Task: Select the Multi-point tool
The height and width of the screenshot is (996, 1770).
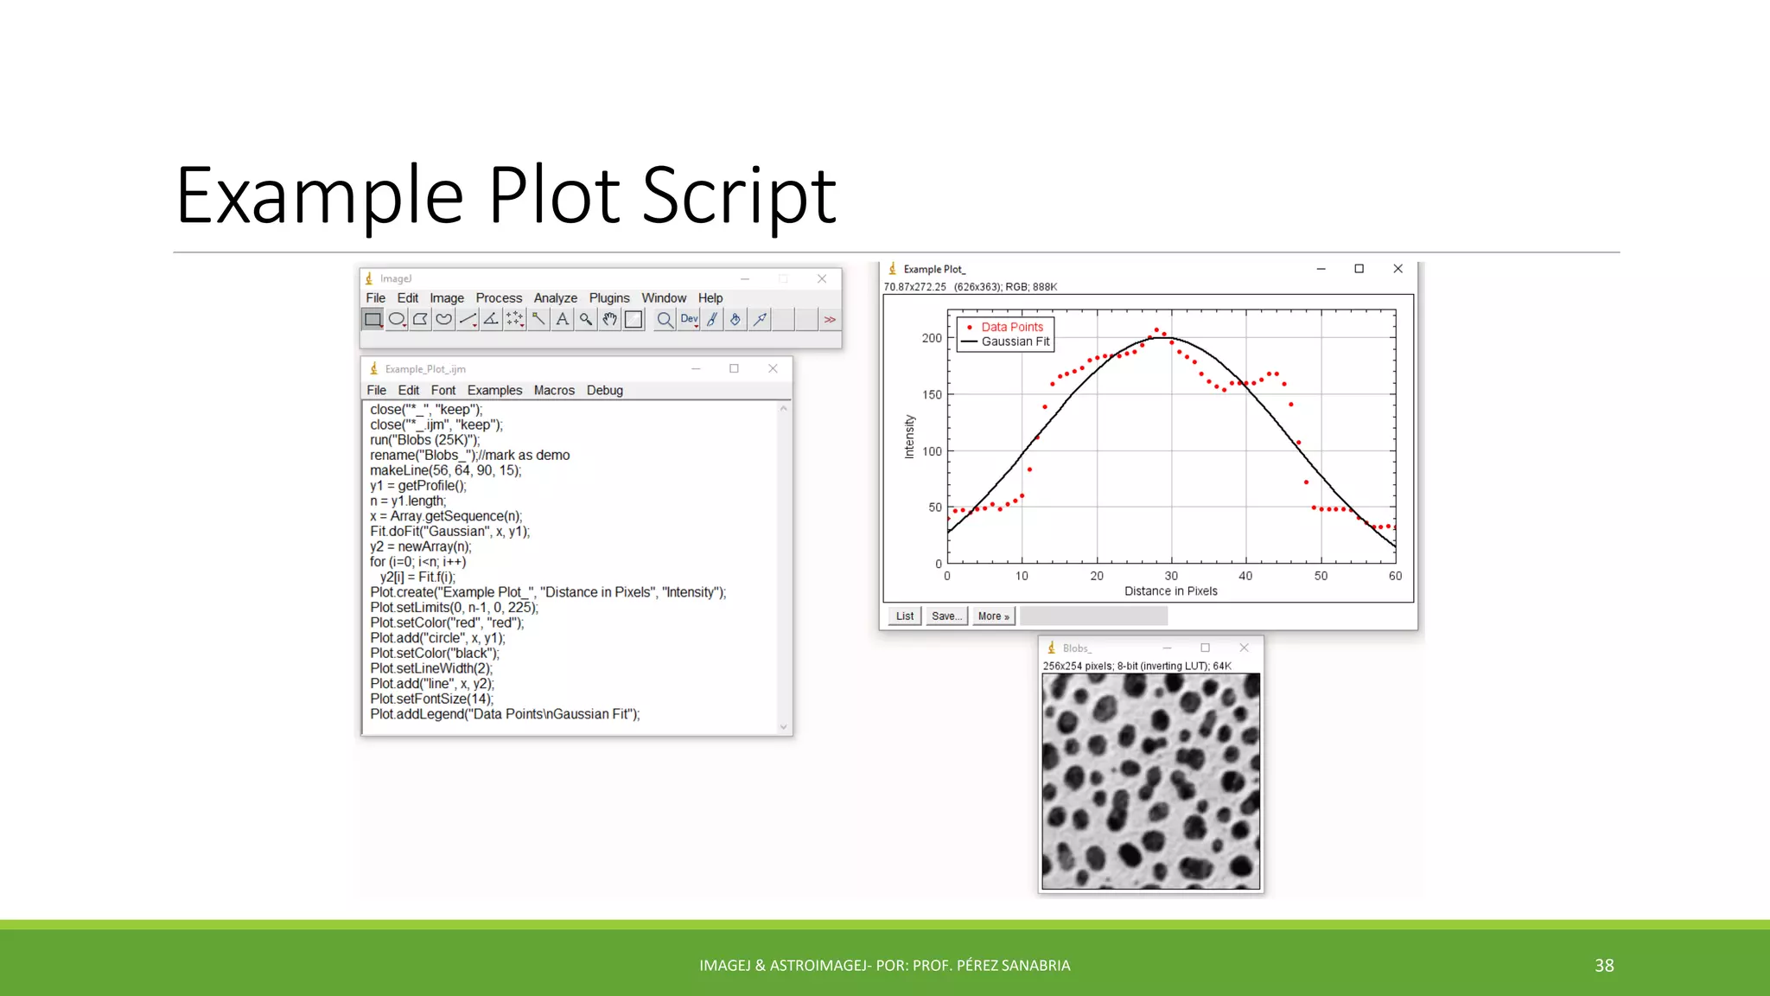Action: tap(515, 320)
